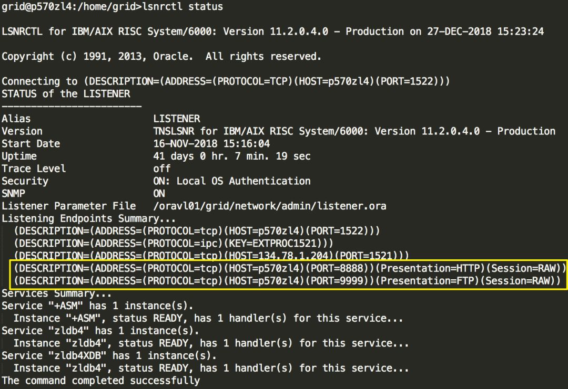The width and height of the screenshot is (568, 389).
Task: Click the Oracle copyright notice line
Action: [161, 56]
